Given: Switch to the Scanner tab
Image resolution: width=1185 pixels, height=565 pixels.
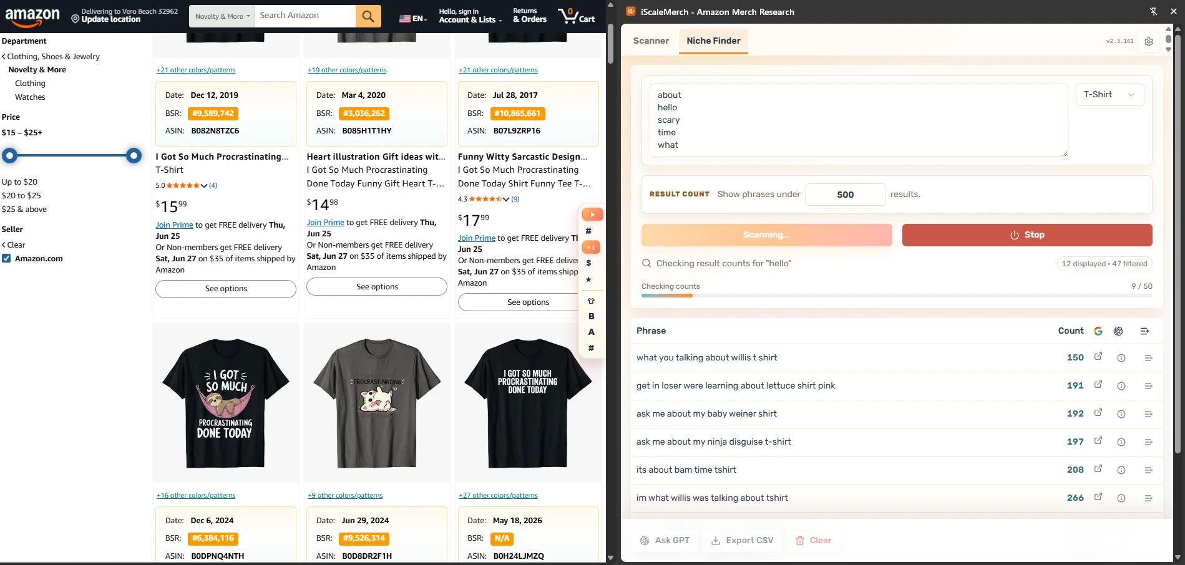Looking at the screenshot, I should [x=651, y=41].
